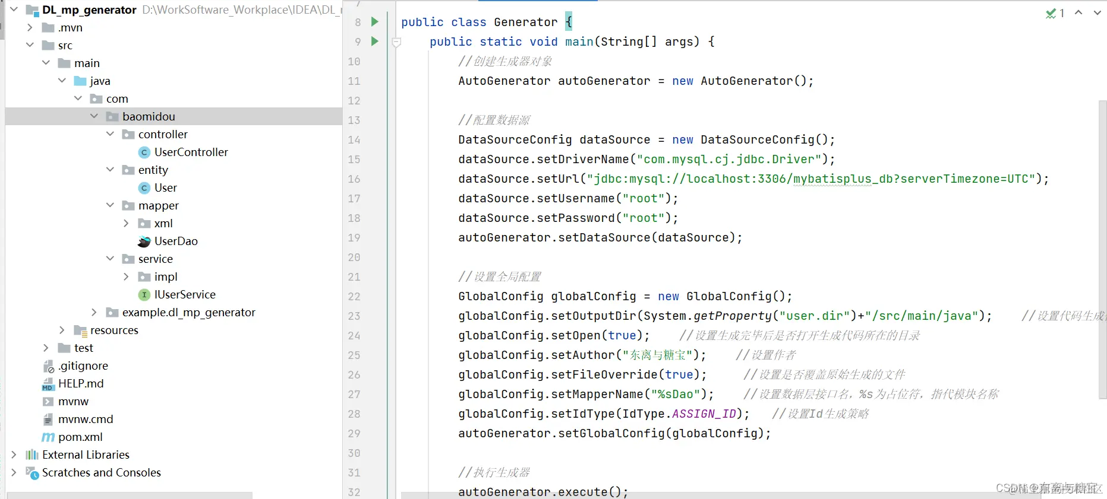Click the test folder icon
Screen dimensions: 1107x499
tap(64, 348)
